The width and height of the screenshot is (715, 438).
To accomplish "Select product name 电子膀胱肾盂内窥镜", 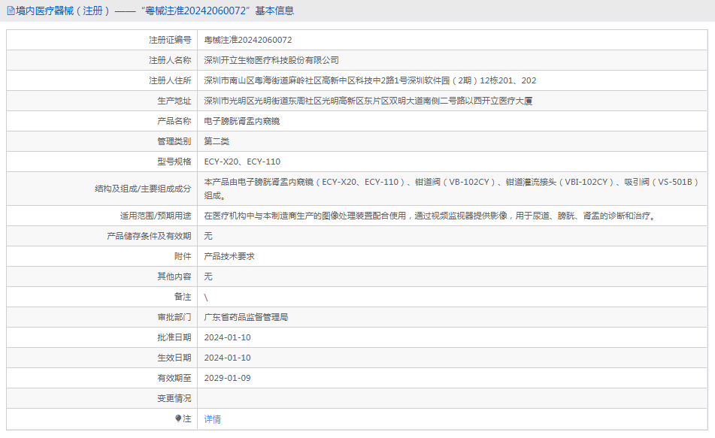I will (x=241, y=121).
